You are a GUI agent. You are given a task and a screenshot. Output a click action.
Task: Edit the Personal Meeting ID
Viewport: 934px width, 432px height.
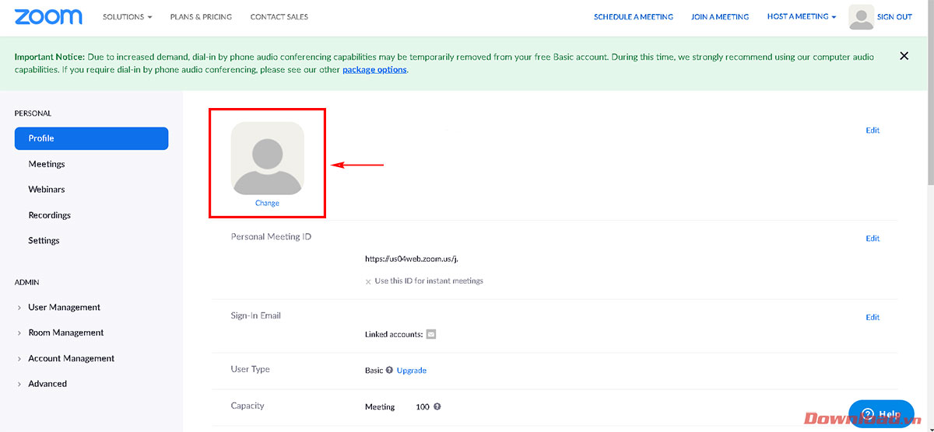(873, 239)
